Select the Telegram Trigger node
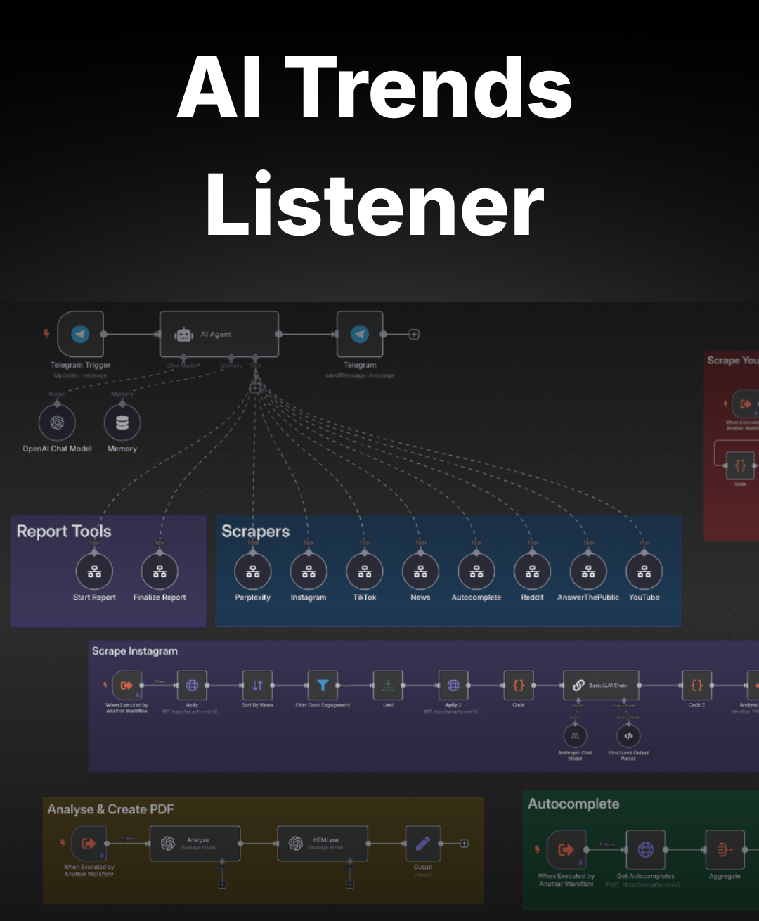 coord(80,335)
